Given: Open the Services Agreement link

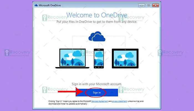Looking at the screenshot, I should [x=99, y=101].
